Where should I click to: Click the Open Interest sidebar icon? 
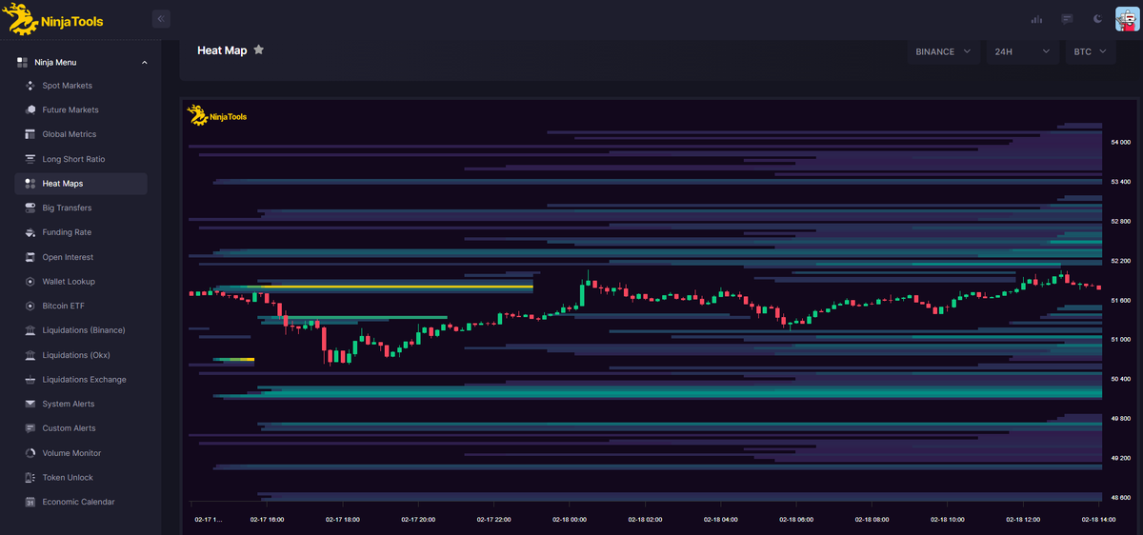[x=30, y=257]
